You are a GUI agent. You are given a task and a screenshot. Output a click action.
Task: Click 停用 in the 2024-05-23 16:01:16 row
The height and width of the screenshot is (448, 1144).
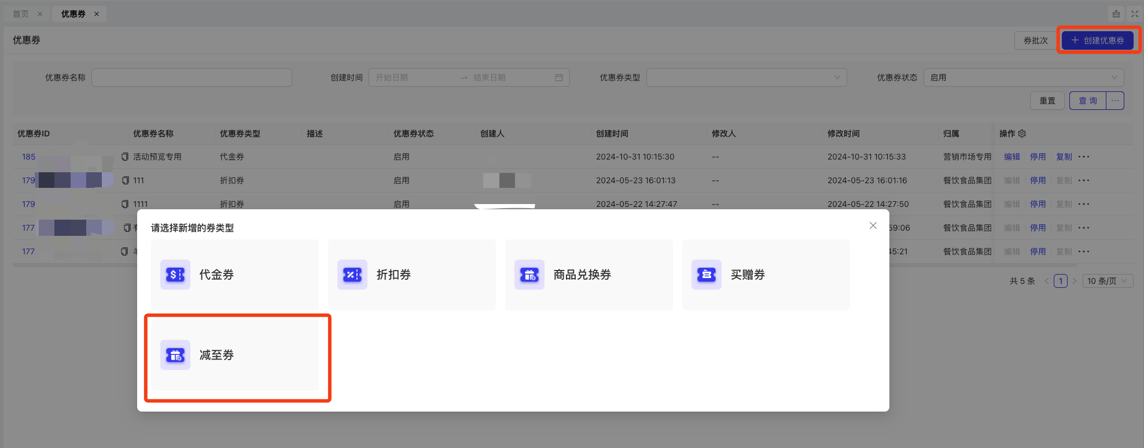click(1038, 180)
